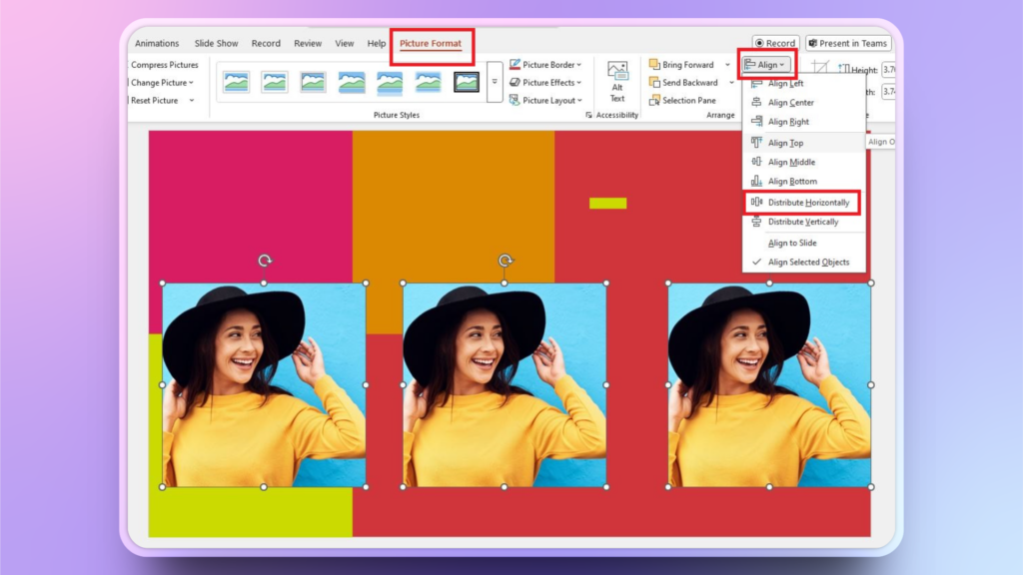The height and width of the screenshot is (575, 1023).
Task: Select Distribute Vertically
Action: (x=804, y=222)
